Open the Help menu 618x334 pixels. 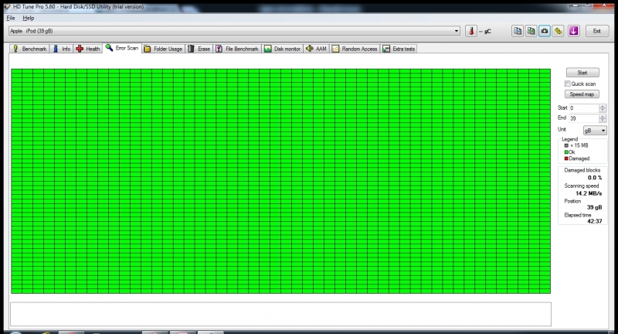pyautogui.click(x=29, y=17)
